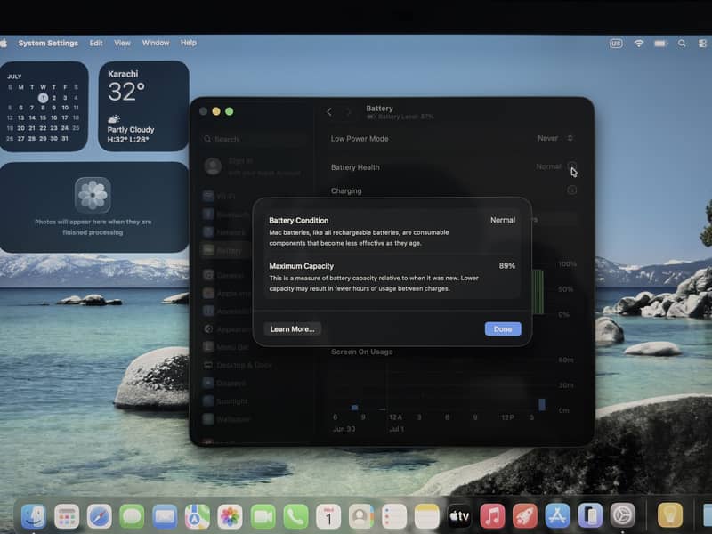Image resolution: width=712 pixels, height=534 pixels.
Task: Start FaceTime from the Dock
Action: pyautogui.click(x=263, y=516)
